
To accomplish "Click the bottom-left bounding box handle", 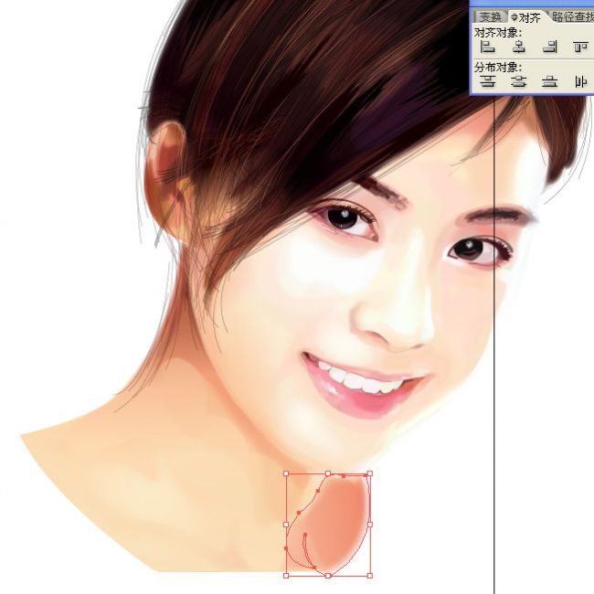I will click(x=286, y=576).
